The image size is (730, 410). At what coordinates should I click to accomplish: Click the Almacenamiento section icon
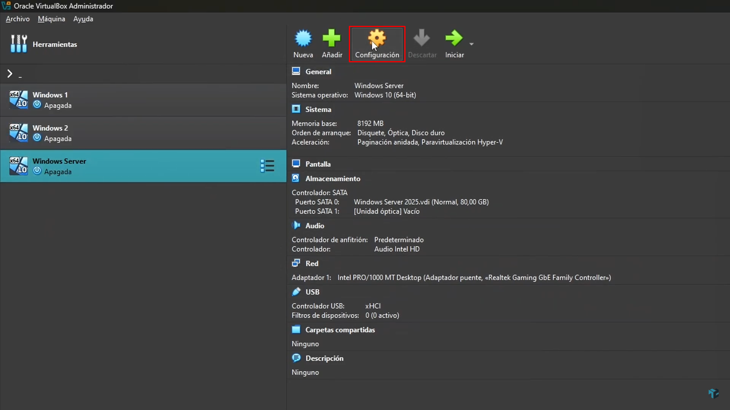[x=296, y=178]
